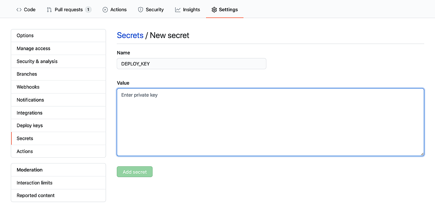Click the Add secret button
The height and width of the screenshot is (217, 435).
pos(134,172)
